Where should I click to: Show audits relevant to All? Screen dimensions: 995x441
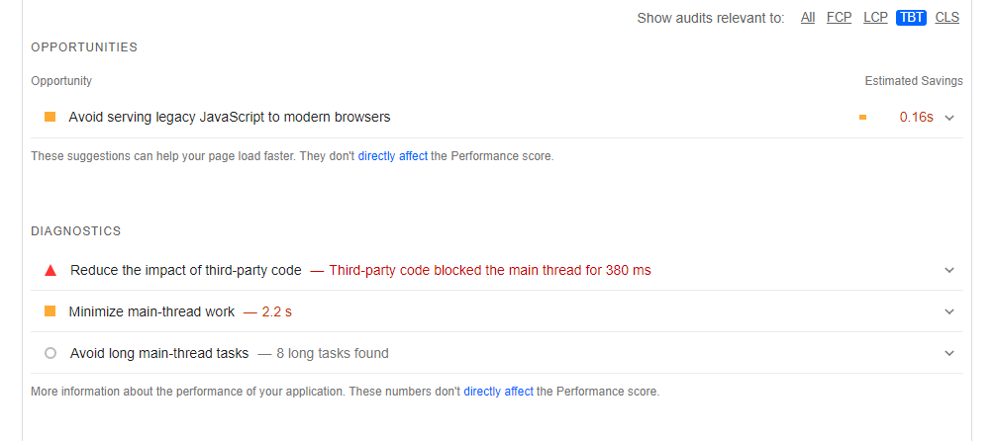click(x=808, y=18)
